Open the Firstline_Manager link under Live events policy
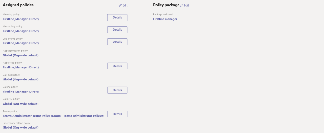Screen dimensions: 324x133 [21, 43]
